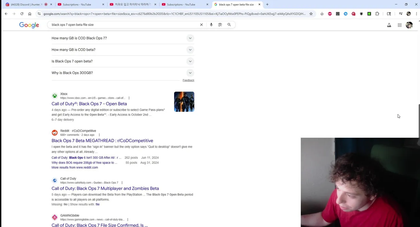This screenshot has width=420, height=227.
Task: Open "Black Ops 7 Beta MEGATHREAD" Reddit result
Action: coord(102,141)
